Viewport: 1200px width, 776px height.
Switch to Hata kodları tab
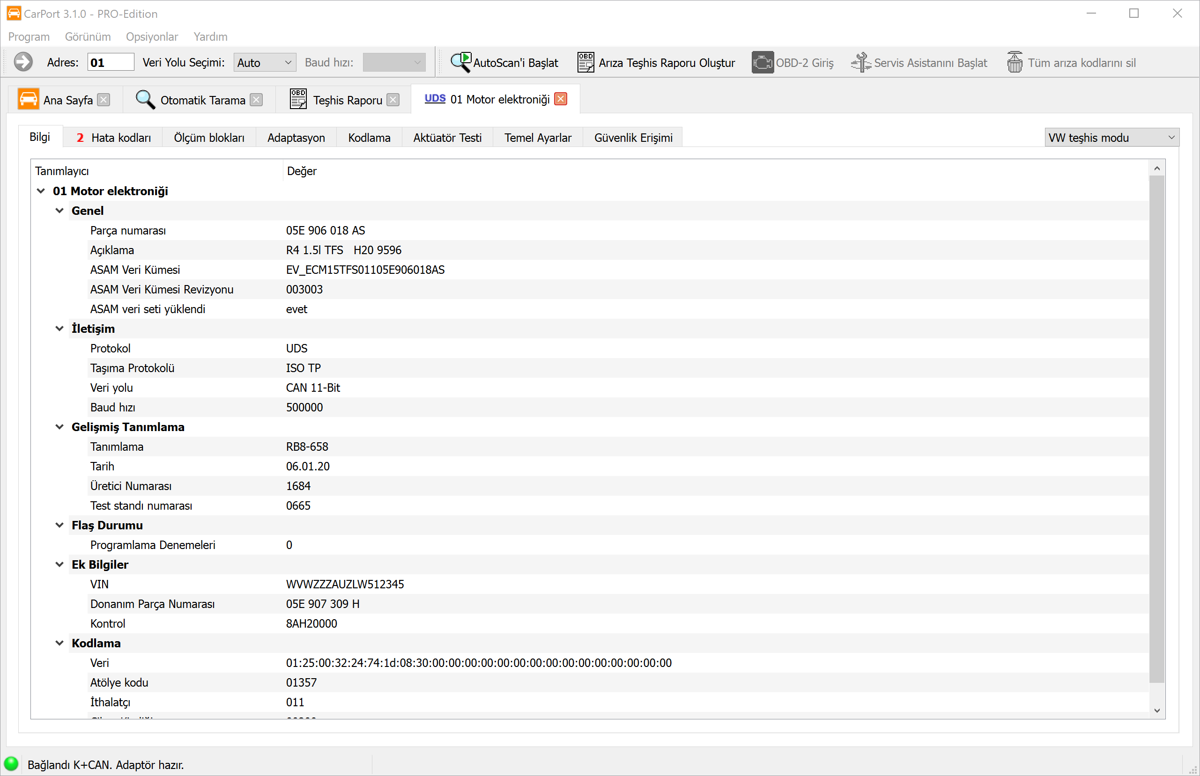(x=113, y=138)
